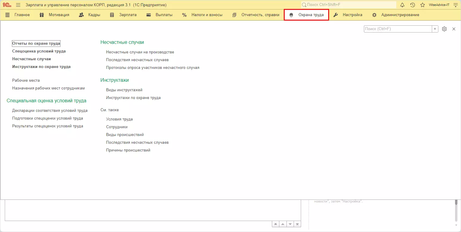The height and width of the screenshot is (232, 461).
Task: Click the WiseAdvice-IT user name
Action: pyautogui.click(x=439, y=5)
